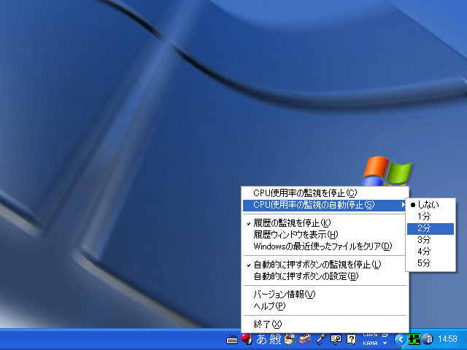Screen dimensions: 467x350
Task: Click the round 'a' tray icon
Action: [x=428, y=339]
